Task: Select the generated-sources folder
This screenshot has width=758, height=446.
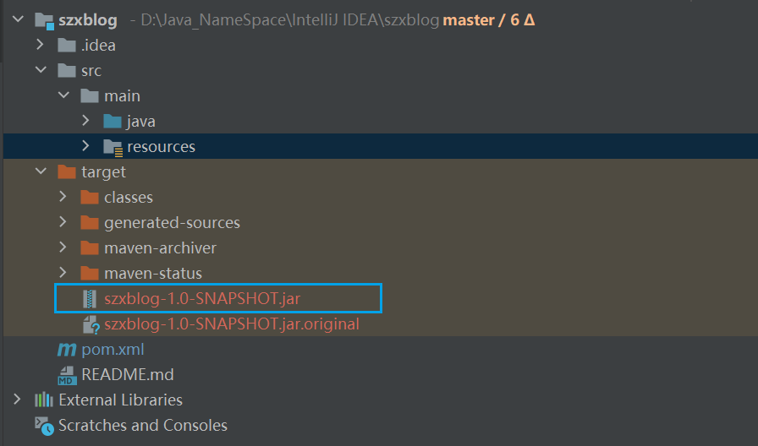Action: tap(172, 223)
